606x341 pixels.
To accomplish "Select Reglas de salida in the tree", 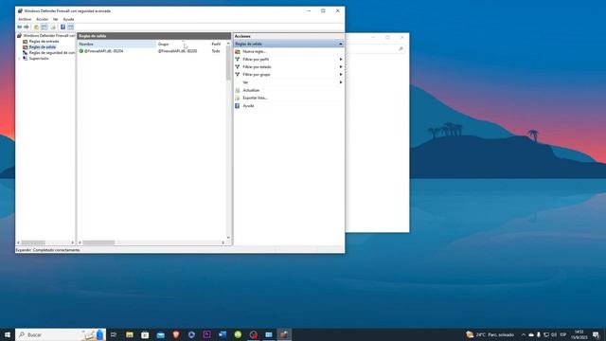I will (43, 47).
